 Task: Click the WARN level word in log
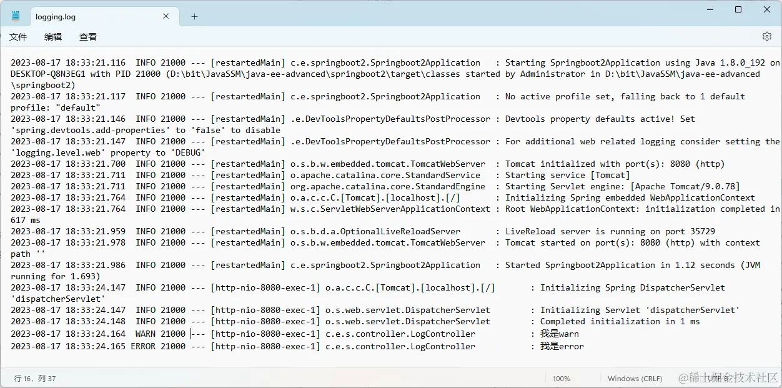(146, 334)
